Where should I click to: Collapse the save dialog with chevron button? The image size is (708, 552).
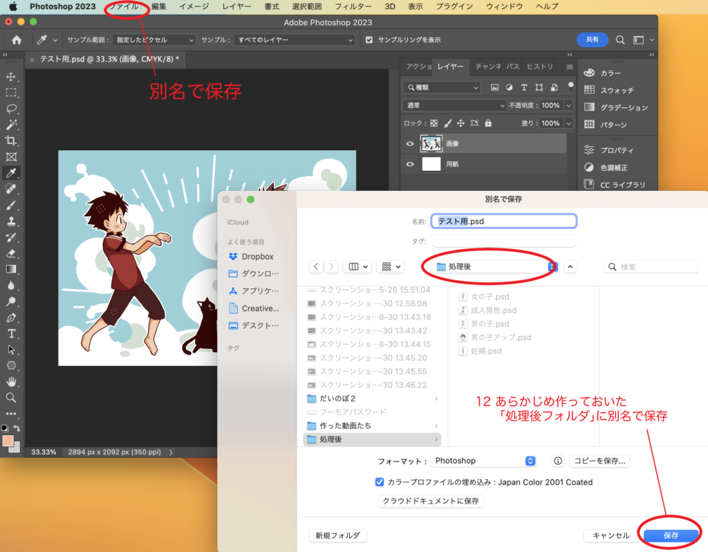570,267
